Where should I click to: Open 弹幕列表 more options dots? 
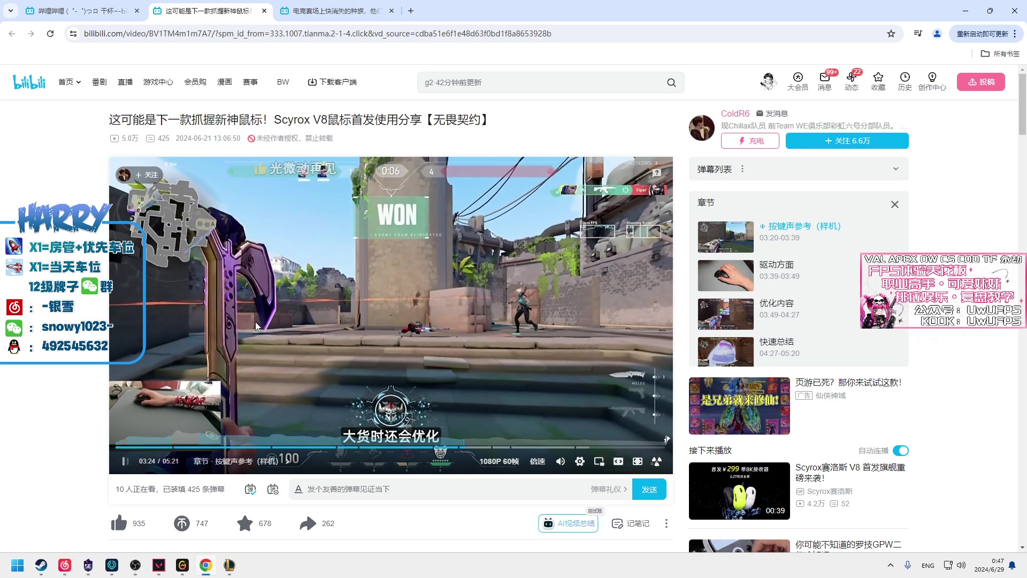742,169
